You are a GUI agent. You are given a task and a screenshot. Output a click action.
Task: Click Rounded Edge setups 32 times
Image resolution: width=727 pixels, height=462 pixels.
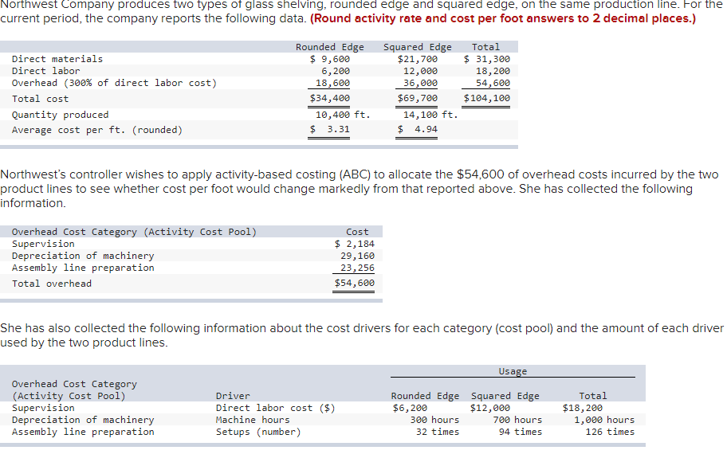pyautogui.click(x=438, y=432)
